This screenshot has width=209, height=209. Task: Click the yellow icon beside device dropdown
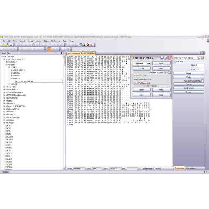202,58
